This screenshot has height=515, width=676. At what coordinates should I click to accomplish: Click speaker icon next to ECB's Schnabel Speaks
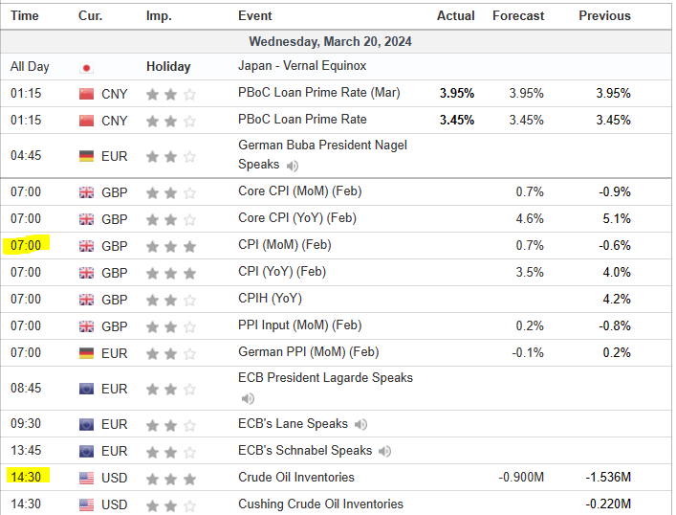383,451
